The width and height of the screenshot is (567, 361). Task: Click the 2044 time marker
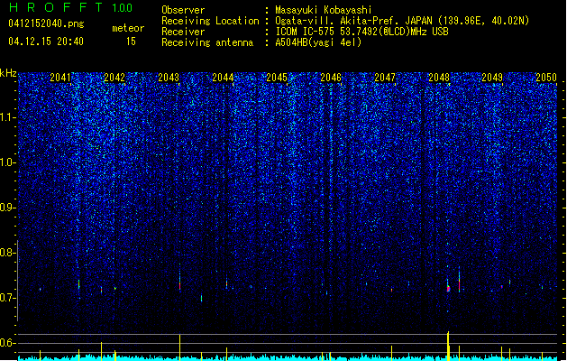point(223,78)
